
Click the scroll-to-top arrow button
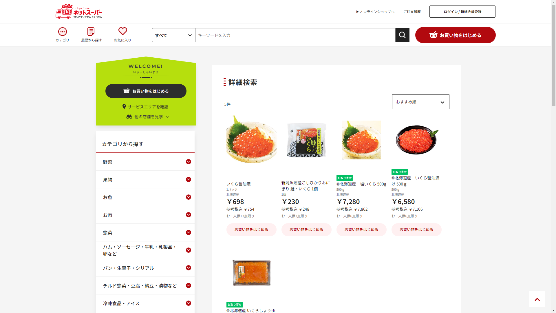point(537,299)
